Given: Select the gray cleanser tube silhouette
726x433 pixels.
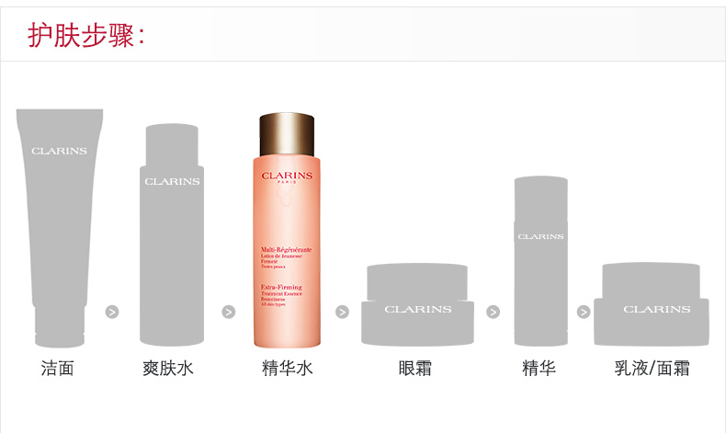Looking at the screenshot, I should pos(59,228).
